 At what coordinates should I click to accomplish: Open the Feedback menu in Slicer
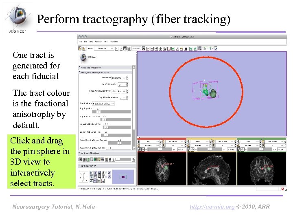click(x=114, y=42)
